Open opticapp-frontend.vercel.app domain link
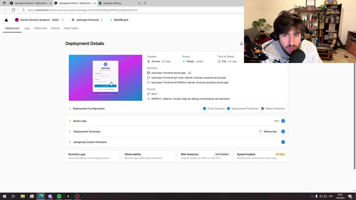This screenshot has width=356, height=200. pyautogui.click(x=168, y=73)
